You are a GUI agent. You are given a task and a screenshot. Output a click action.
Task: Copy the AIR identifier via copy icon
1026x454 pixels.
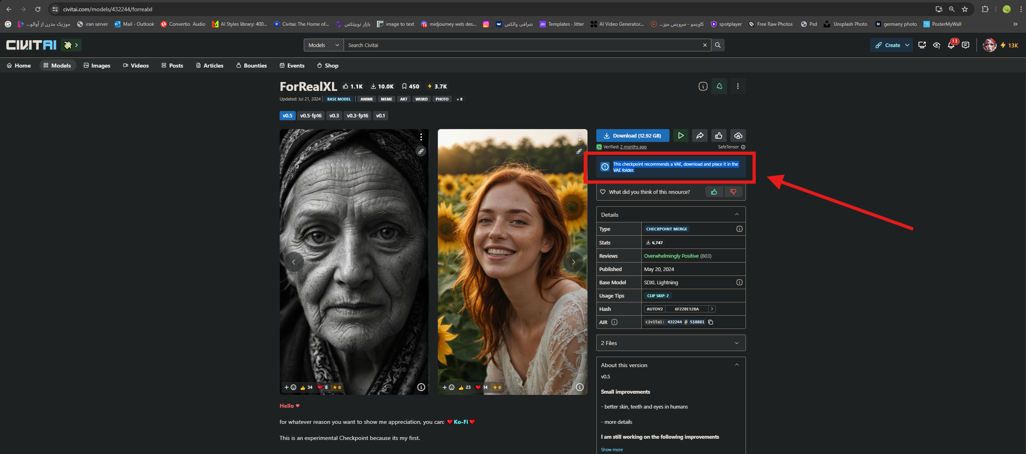click(x=711, y=322)
